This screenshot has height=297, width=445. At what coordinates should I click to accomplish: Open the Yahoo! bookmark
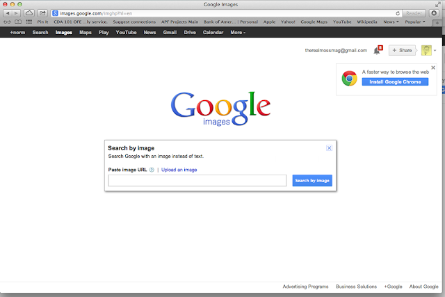[x=288, y=22]
